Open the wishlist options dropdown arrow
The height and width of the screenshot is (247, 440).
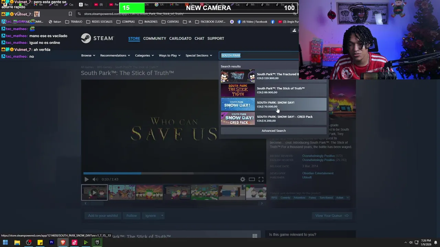point(162,216)
